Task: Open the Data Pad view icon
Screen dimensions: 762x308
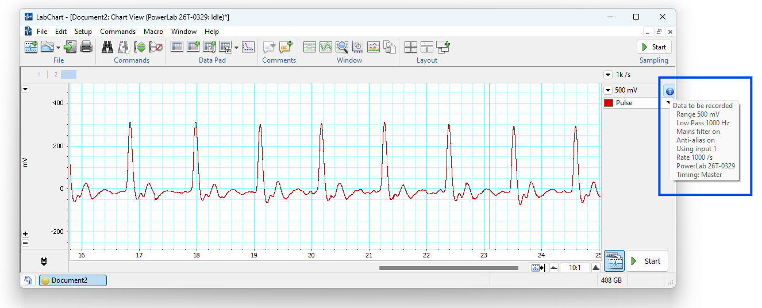Action: pyautogui.click(x=177, y=47)
